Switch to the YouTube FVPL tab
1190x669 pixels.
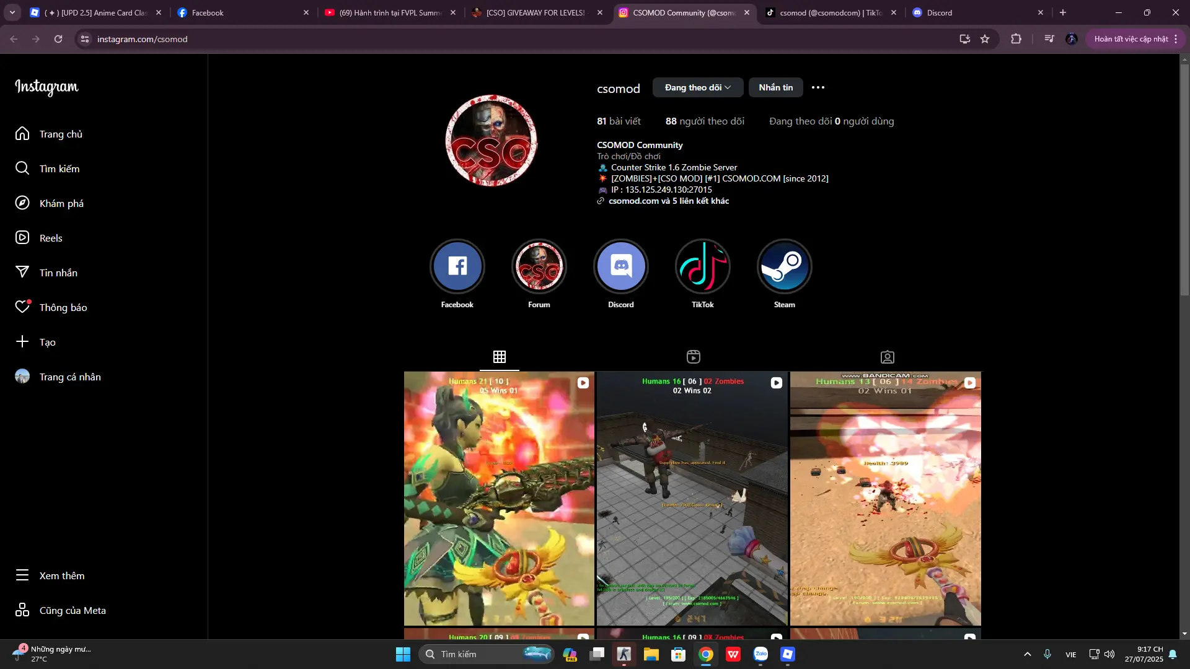[x=390, y=12]
